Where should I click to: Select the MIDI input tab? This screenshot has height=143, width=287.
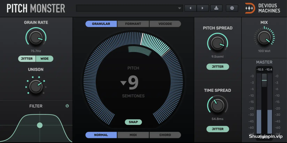(133, 135)
